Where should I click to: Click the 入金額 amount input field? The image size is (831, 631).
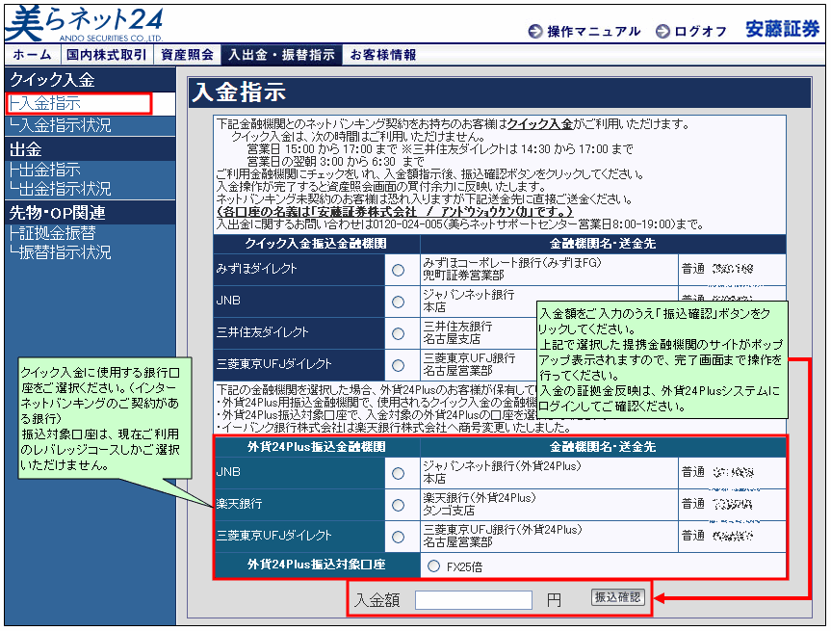(x=473, y=600)
